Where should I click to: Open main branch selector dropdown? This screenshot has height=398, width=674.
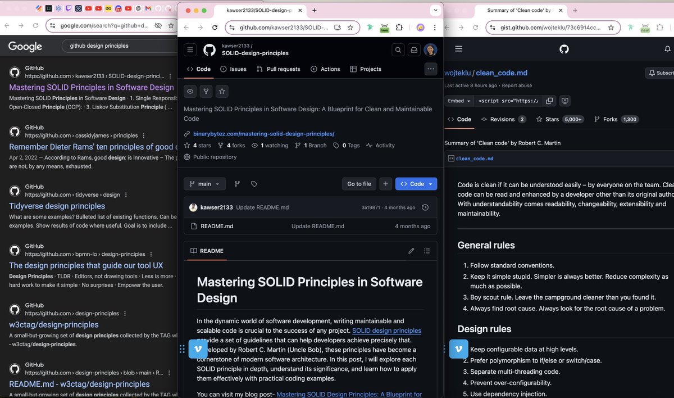pyautogui.click(x=204, y=184)
